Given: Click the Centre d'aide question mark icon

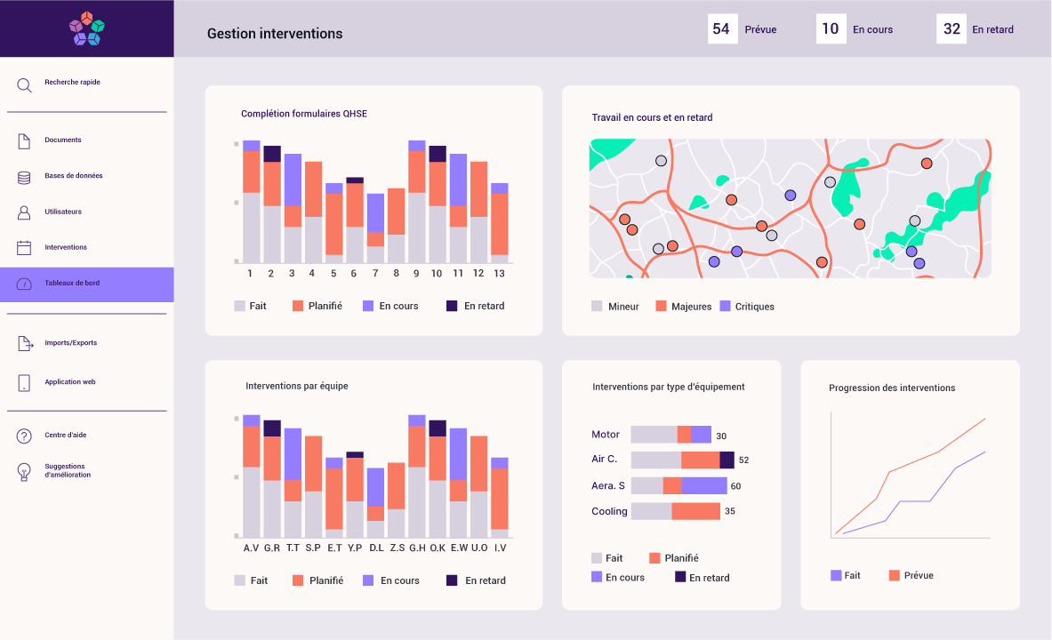Looking at the screenshot, I should tap(24, 436).
